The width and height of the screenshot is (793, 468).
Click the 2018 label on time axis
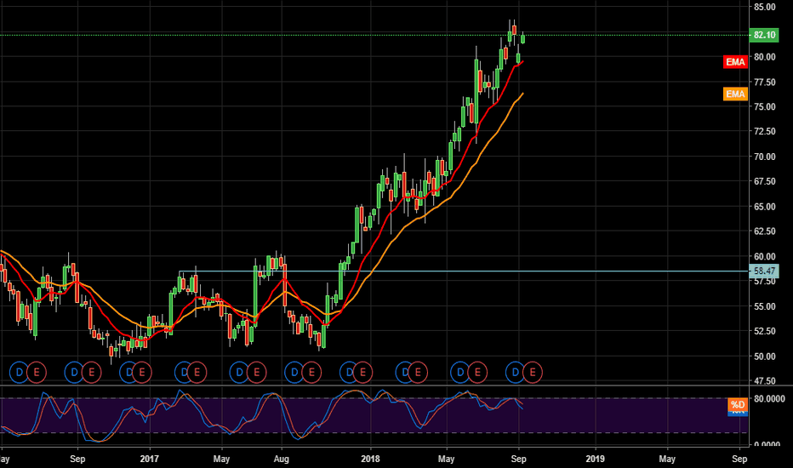click(370, 459)
